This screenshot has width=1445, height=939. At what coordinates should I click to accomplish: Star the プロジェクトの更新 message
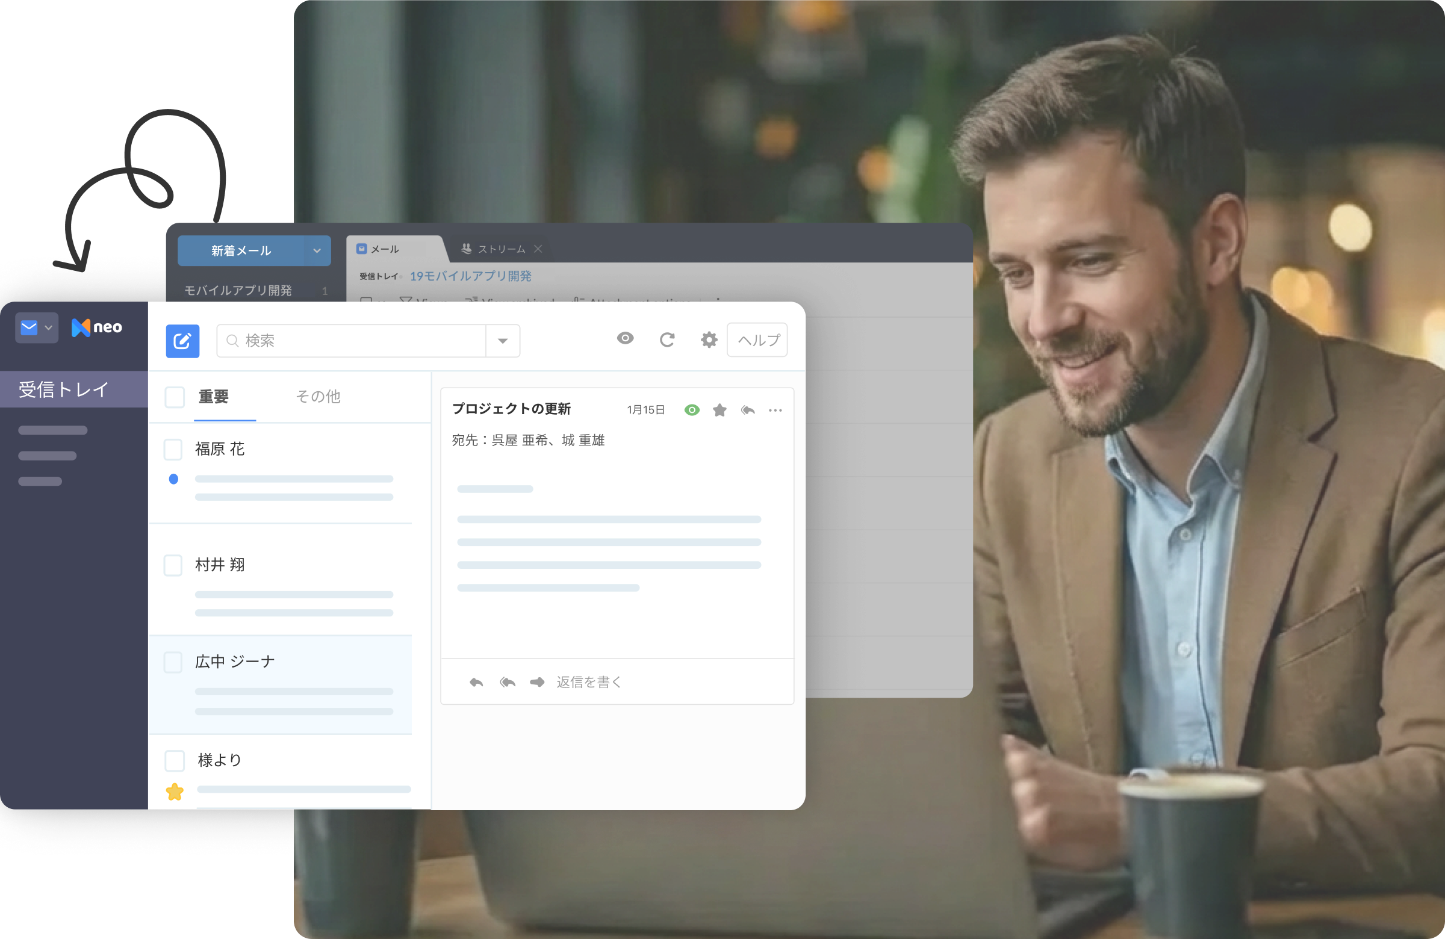point(719,411)
